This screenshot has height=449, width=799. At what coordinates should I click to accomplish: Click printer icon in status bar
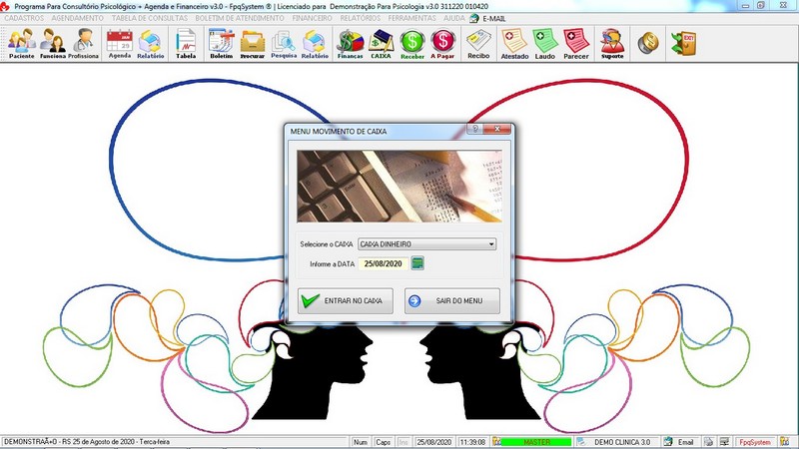(x=708, y=442)
